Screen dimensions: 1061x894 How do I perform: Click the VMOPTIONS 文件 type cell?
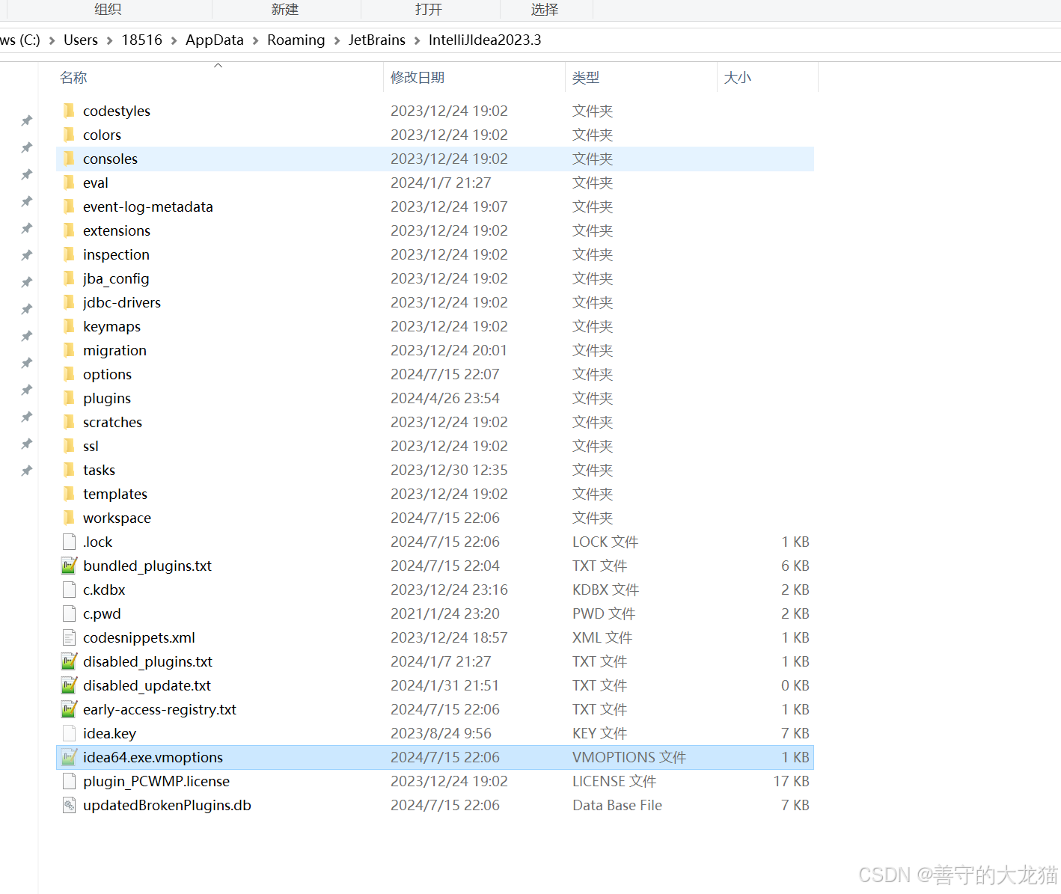[629, 758]
